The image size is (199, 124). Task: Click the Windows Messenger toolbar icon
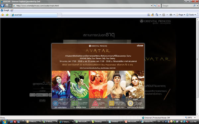[x=153, y=15]
